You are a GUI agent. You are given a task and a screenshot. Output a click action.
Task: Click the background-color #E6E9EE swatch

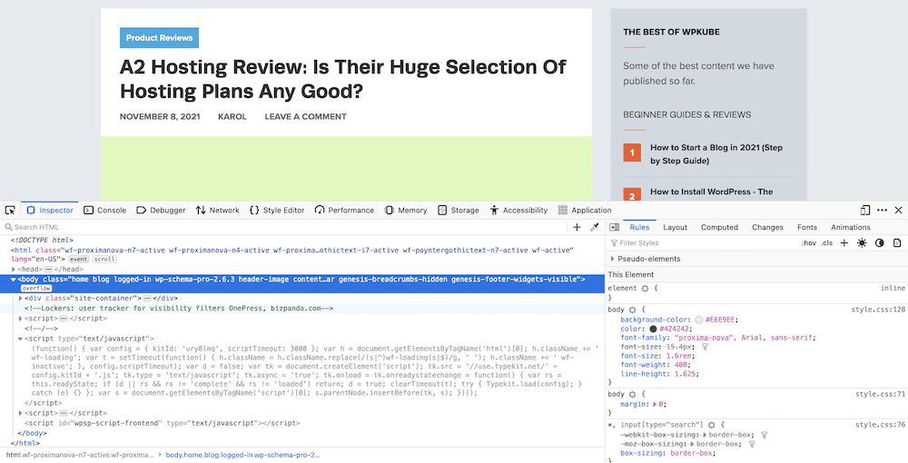[699, 320]
